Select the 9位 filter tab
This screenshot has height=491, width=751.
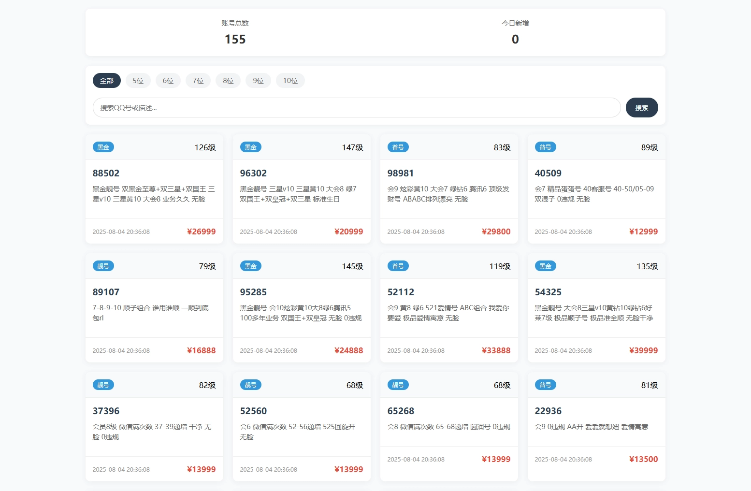pos(258,81)
